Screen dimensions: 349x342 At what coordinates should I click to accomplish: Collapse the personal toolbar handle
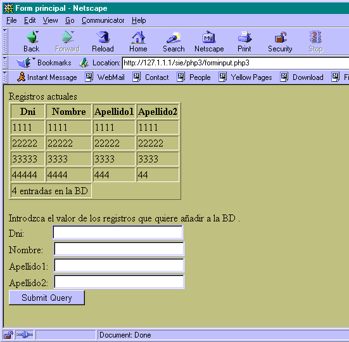5,77
